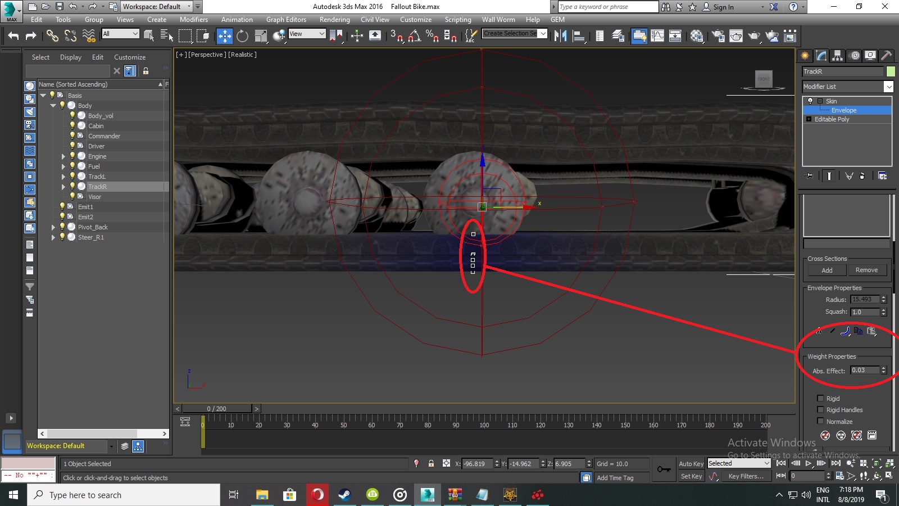Open Select by Name dialog icon

click(167, 36)
